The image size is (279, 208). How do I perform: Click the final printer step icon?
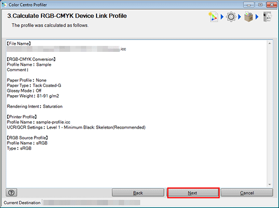click(x=267, y=17)
